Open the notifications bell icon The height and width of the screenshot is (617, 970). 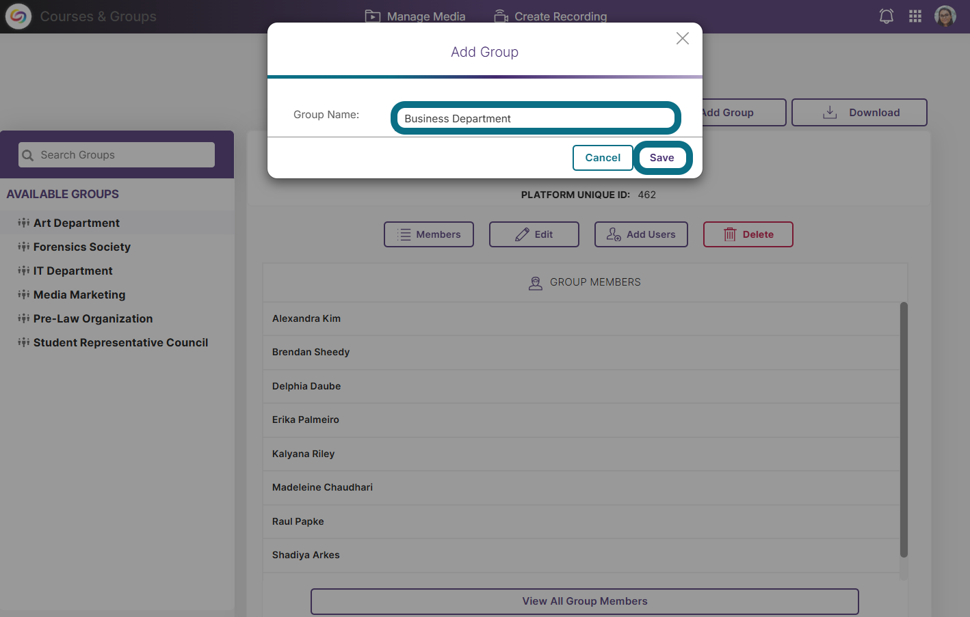887,16
